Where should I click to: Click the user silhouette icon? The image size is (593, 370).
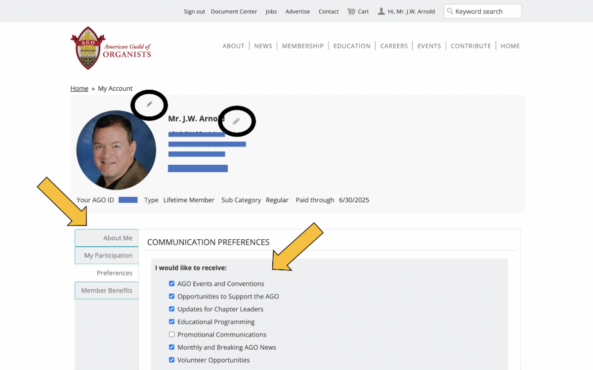(381, 11)
